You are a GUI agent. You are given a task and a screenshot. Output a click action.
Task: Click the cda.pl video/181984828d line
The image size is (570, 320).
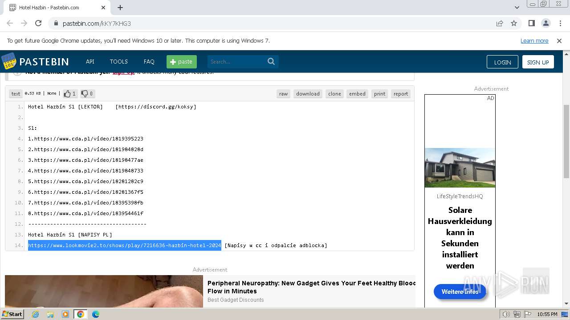[85, 149]
